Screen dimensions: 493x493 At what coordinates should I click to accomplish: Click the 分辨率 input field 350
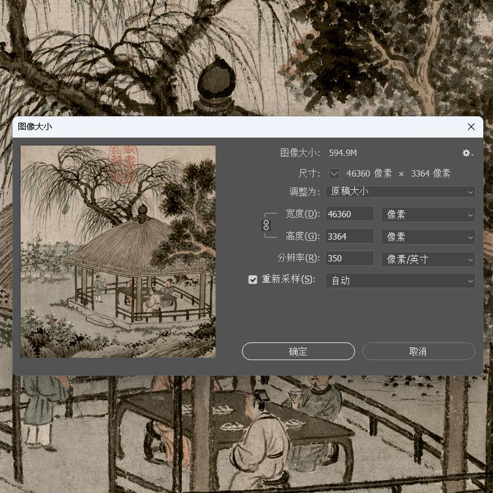(x=349, y=259)
